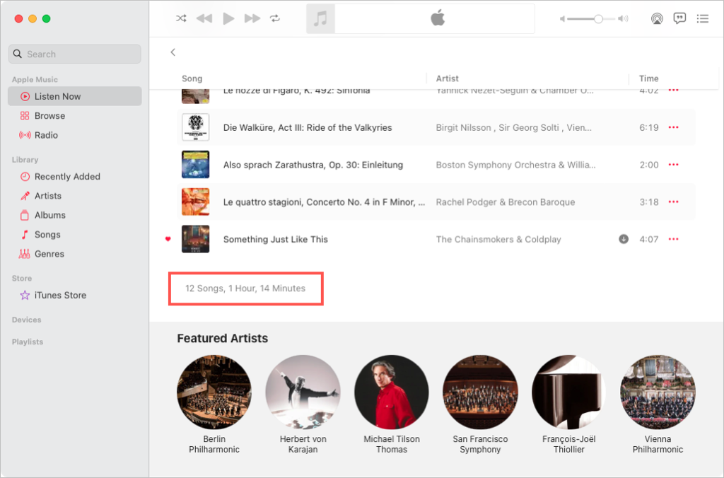The image size is (724, 478).
Task: Click the music note album art placeholder
Action: [320, 19]
